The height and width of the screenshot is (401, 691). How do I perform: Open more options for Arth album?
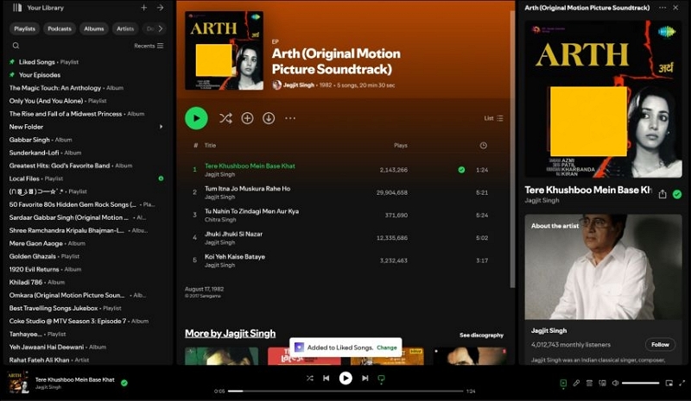tap(290, 118)
